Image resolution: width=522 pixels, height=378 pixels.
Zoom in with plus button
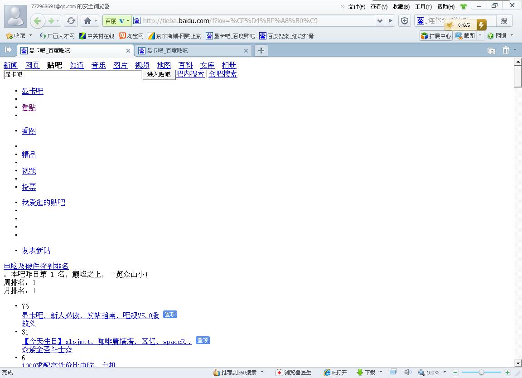point(507,373)
